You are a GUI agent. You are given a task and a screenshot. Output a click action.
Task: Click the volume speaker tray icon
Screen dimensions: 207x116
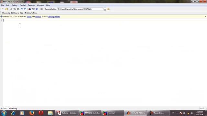tap(191, 113)
